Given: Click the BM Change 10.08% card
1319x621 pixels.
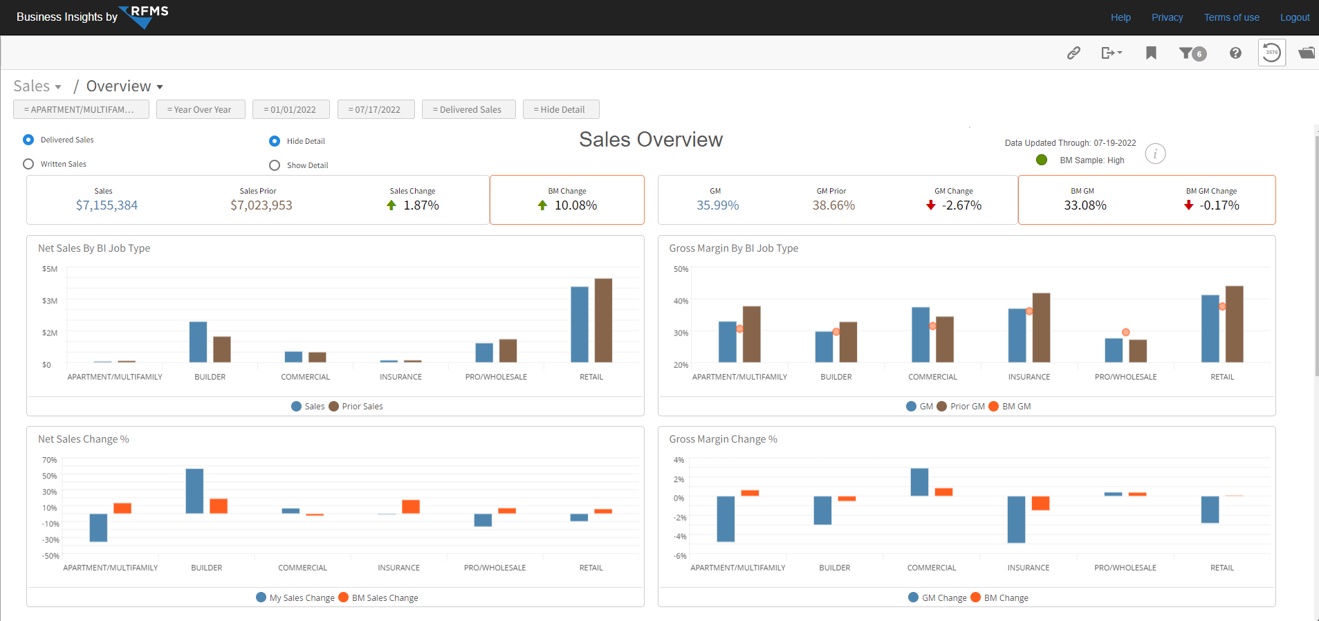Looking at the screenshot, I should click(567, 200).
